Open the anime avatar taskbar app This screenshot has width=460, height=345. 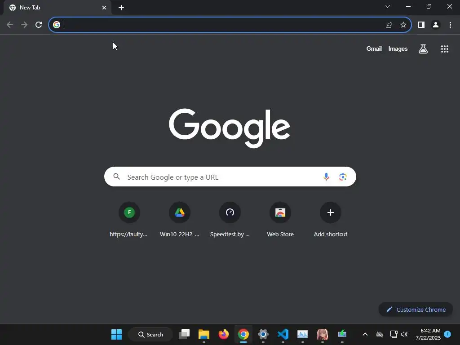point(323,334)
